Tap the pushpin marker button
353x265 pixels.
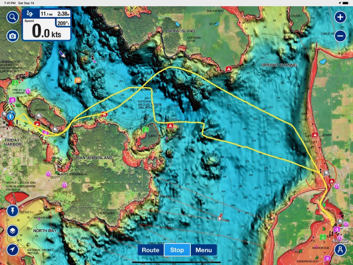click(x=12, y=211)
